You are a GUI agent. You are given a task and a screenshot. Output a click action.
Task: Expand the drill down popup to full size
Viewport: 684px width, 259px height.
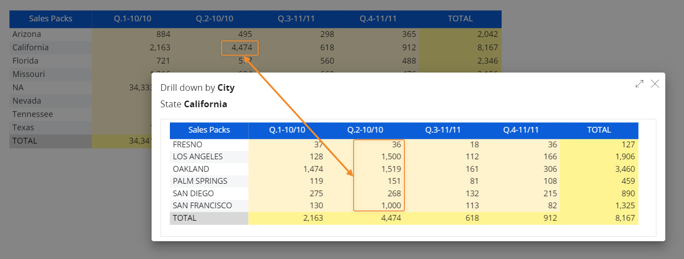point(639,84)
